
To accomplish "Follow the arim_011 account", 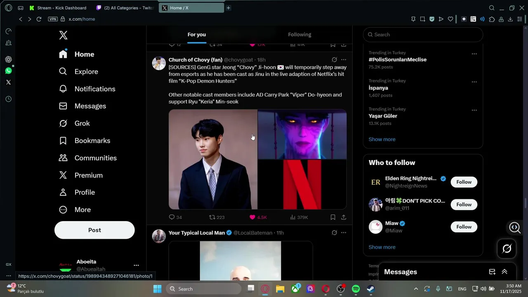I will (x=464, y=205).
